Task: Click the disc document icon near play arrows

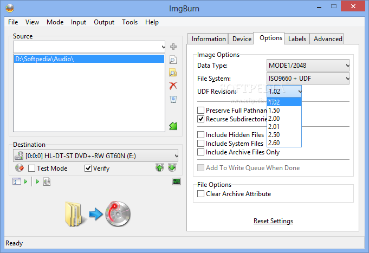Action: (47, 181)
